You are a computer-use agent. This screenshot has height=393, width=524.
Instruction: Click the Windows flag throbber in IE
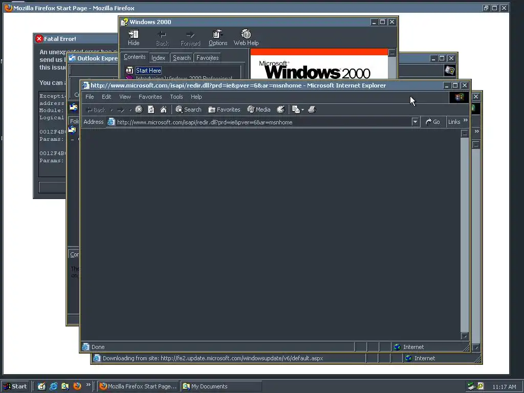pyautogui.click(x=459, y=97)
